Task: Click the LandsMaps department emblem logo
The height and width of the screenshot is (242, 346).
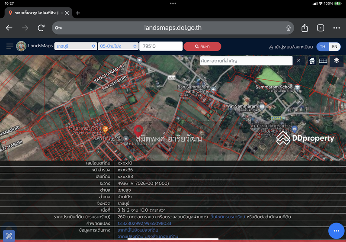Action: click(21, 46)
